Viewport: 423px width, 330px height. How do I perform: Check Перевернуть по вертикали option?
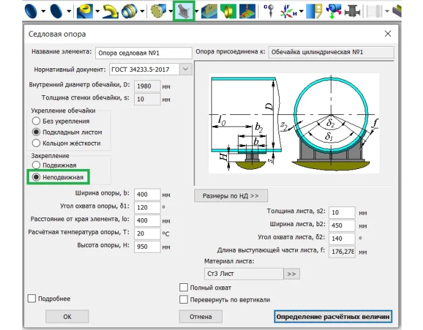[183, 299]
